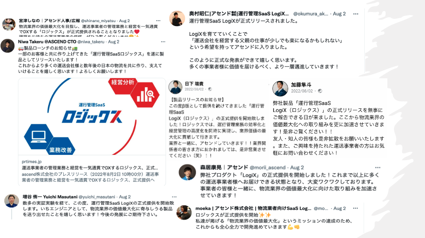Open three-dot menu on Yuichi Masutani's tweet

point(174,197)
